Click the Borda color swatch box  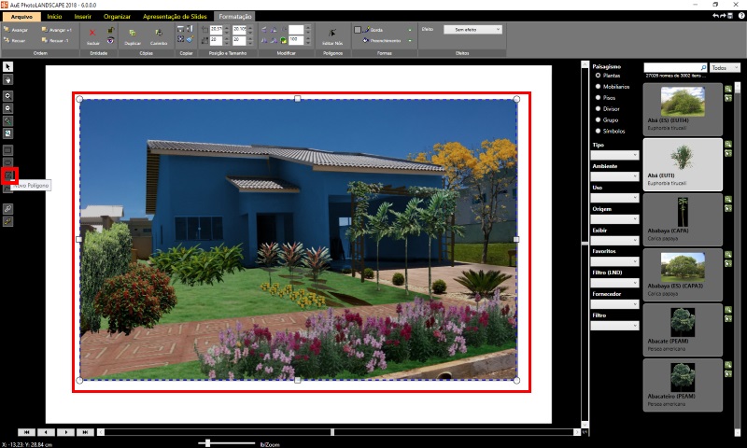[x=358, y=30]
